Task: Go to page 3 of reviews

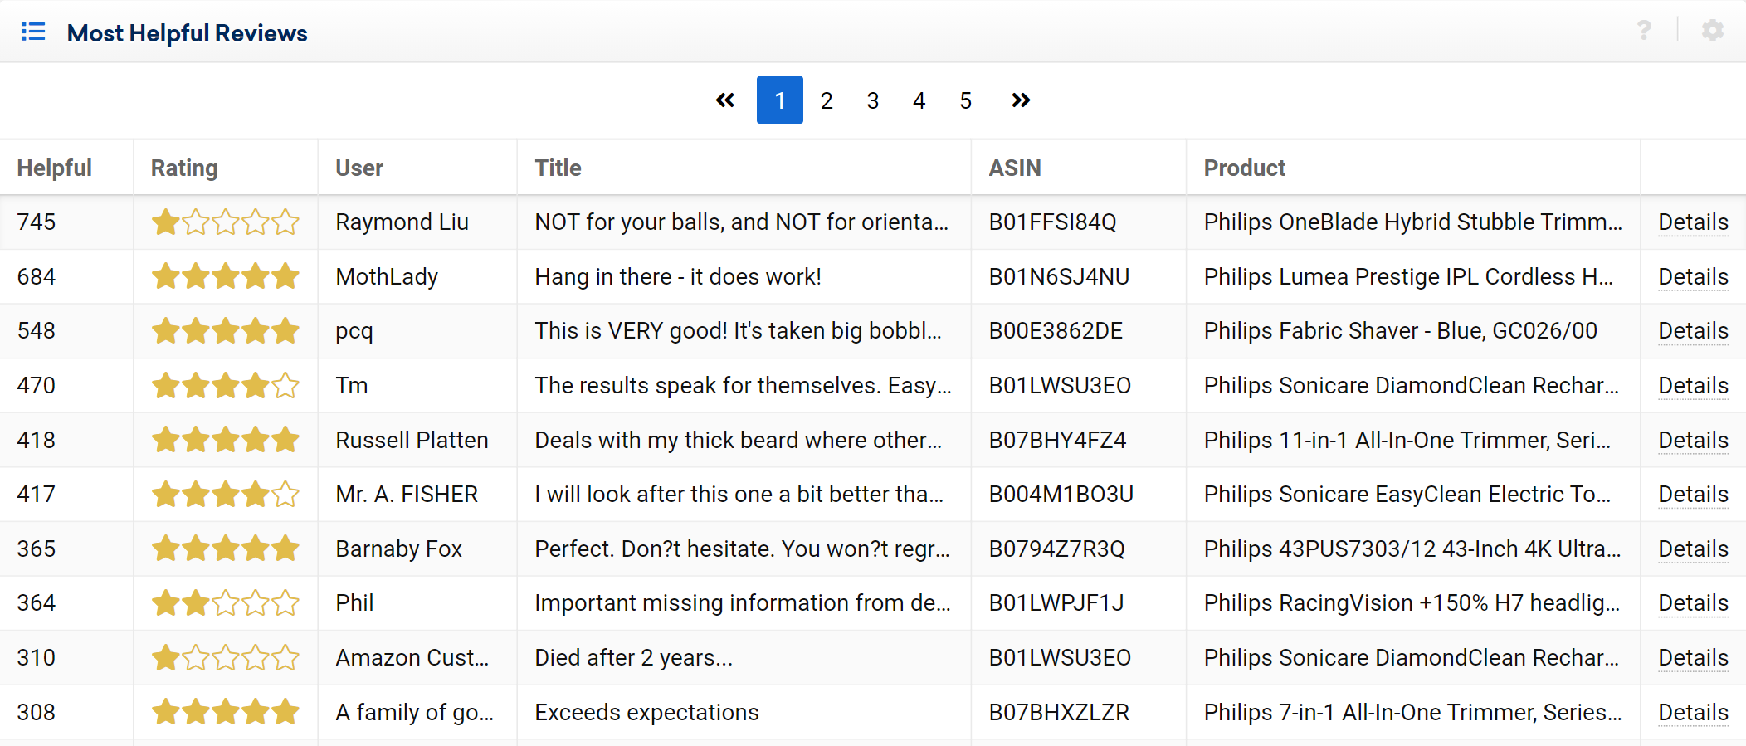Action: [x=873, y=100]
